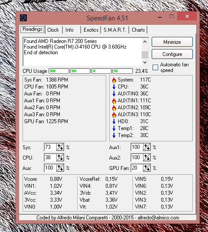Close the SpeedFan window

tap(187, 16)
